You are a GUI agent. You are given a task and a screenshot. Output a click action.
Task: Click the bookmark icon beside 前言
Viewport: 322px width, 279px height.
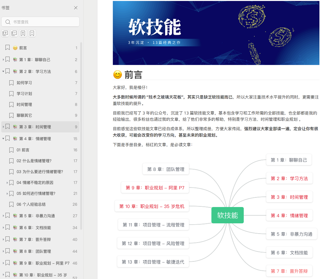(8, 48)
